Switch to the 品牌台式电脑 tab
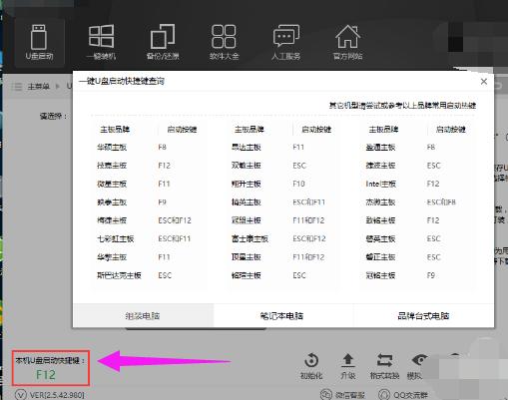Screen dimensions: 508x400 click(423, 315)
